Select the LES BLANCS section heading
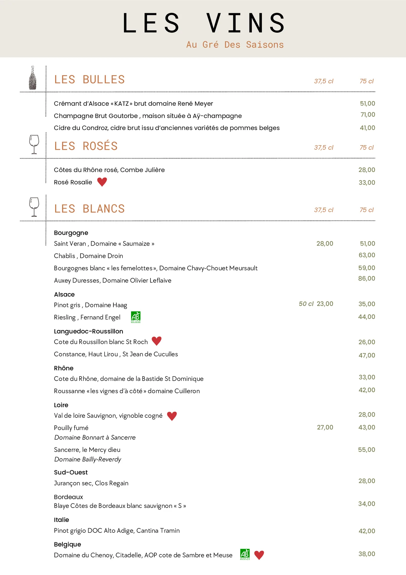406x575 pixels. pyautogui.click(x=89, y=209)
